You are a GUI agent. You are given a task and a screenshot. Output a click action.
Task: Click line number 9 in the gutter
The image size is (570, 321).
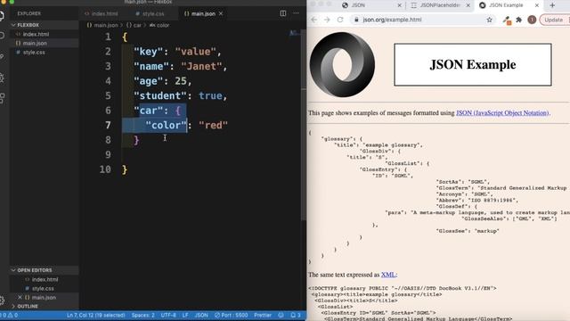(108, 154)
